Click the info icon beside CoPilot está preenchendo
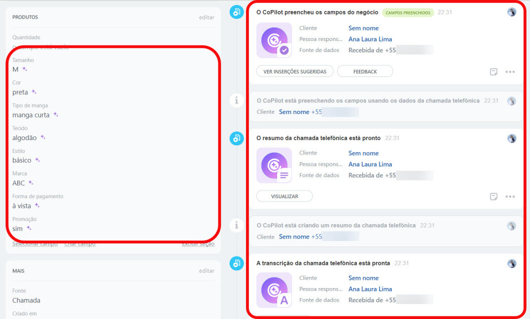The height and width of the screenshot is (319, 530). (236, 100)
